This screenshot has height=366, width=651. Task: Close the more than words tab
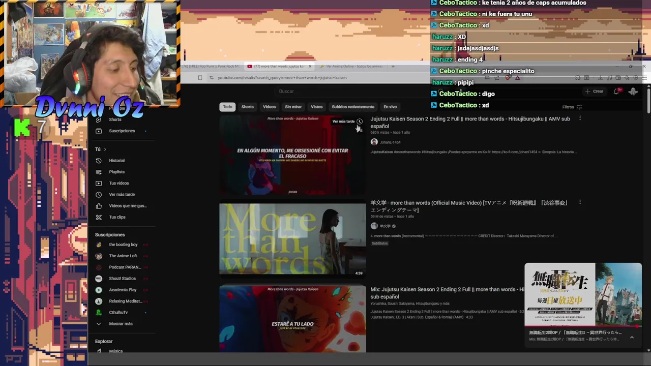click(x=310, y=66)
